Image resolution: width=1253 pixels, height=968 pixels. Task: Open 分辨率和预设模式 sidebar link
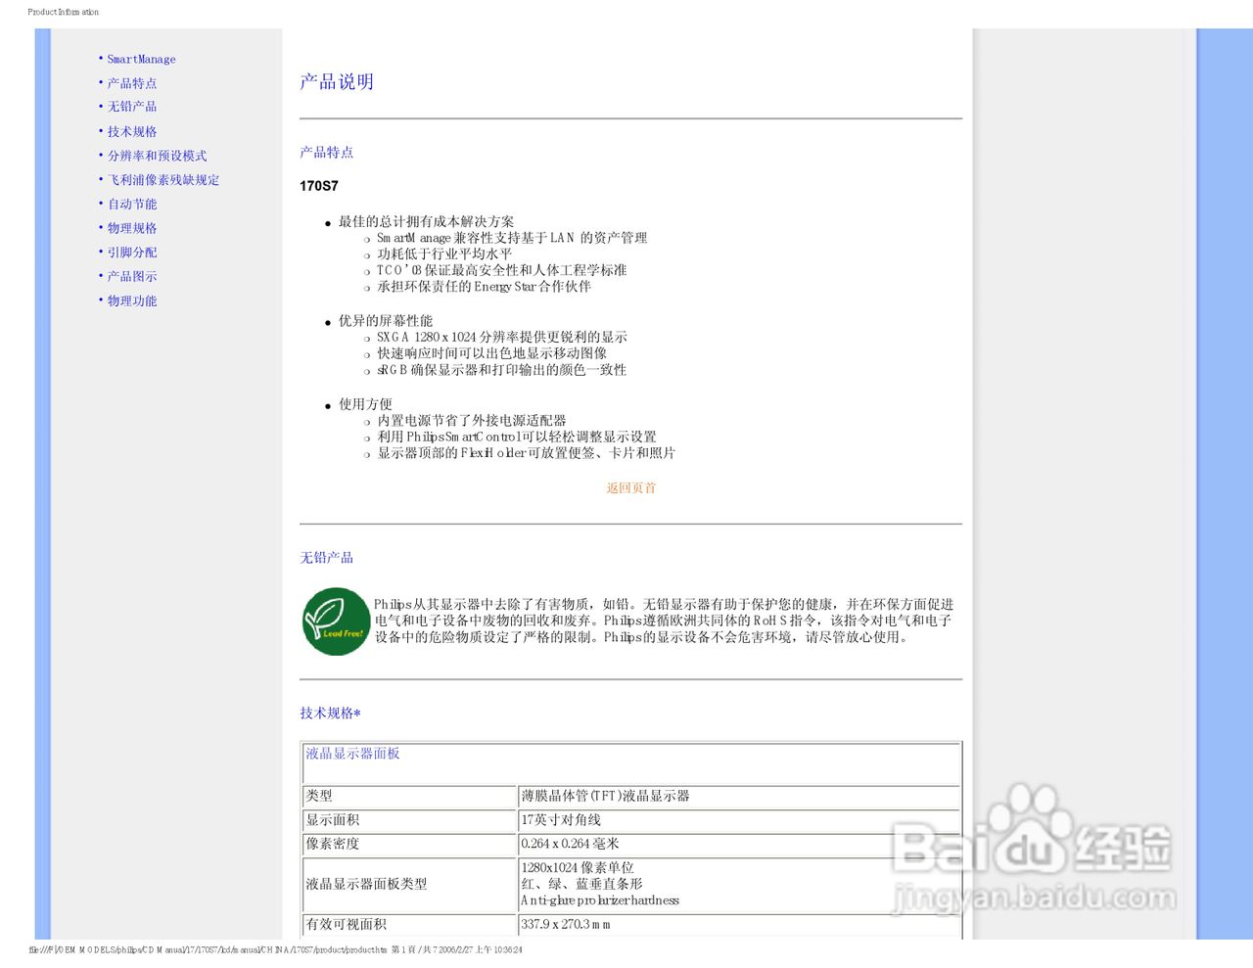click(157, 157)
